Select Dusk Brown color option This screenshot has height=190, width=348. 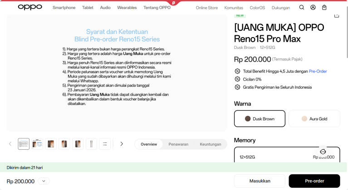(x=260, y=119)
